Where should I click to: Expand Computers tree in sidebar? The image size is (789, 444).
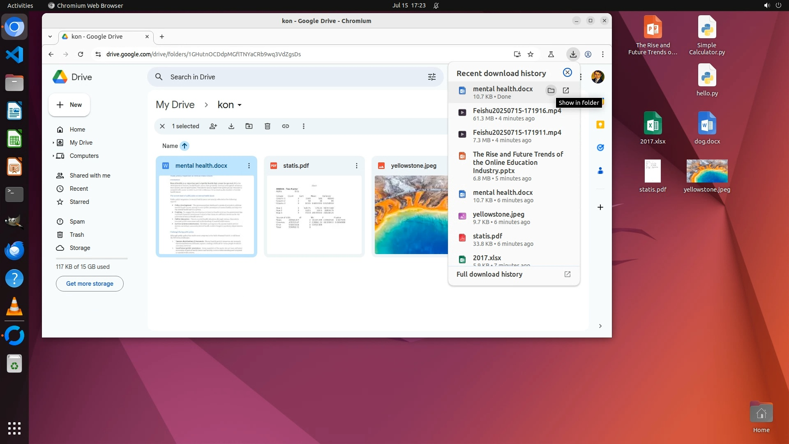(x=53, y=156)
